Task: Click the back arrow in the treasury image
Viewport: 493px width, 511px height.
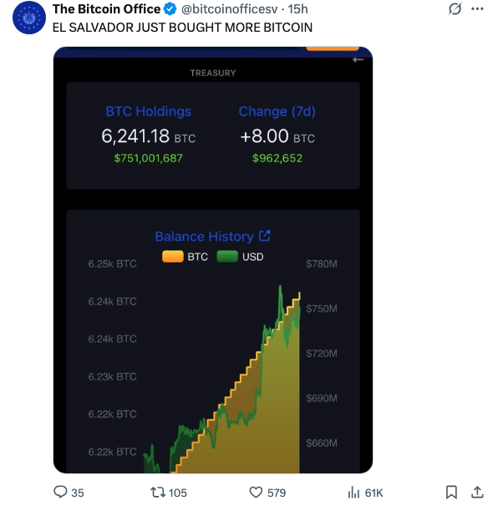Action: (358, 59)
